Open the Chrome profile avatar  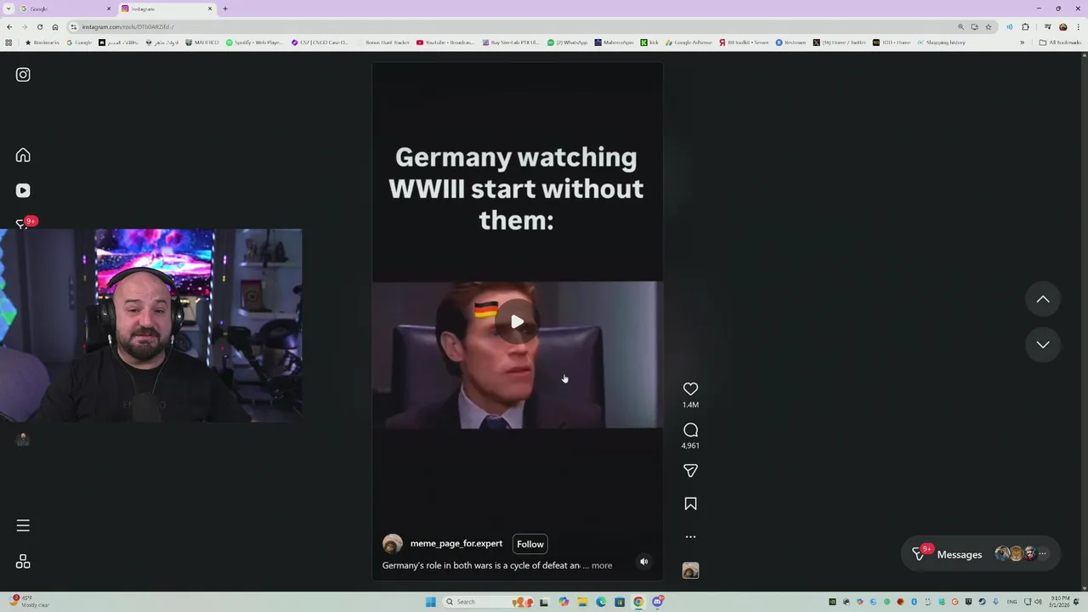point(1062,26)
